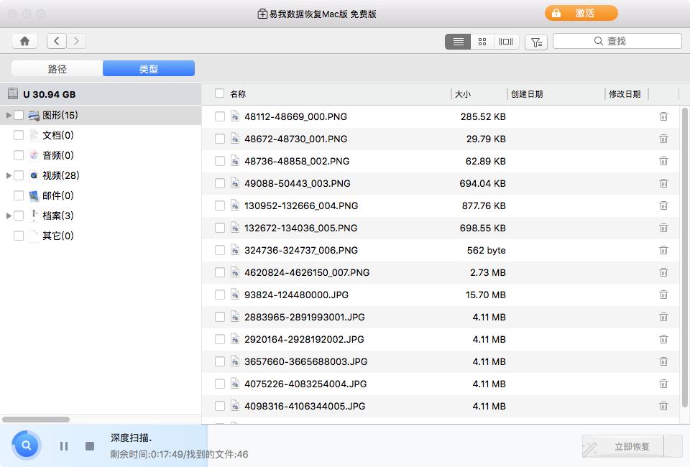Screen dimensions: 690x467
Task: Expand the 视频(28) category
Action: (x=7, y=175)
